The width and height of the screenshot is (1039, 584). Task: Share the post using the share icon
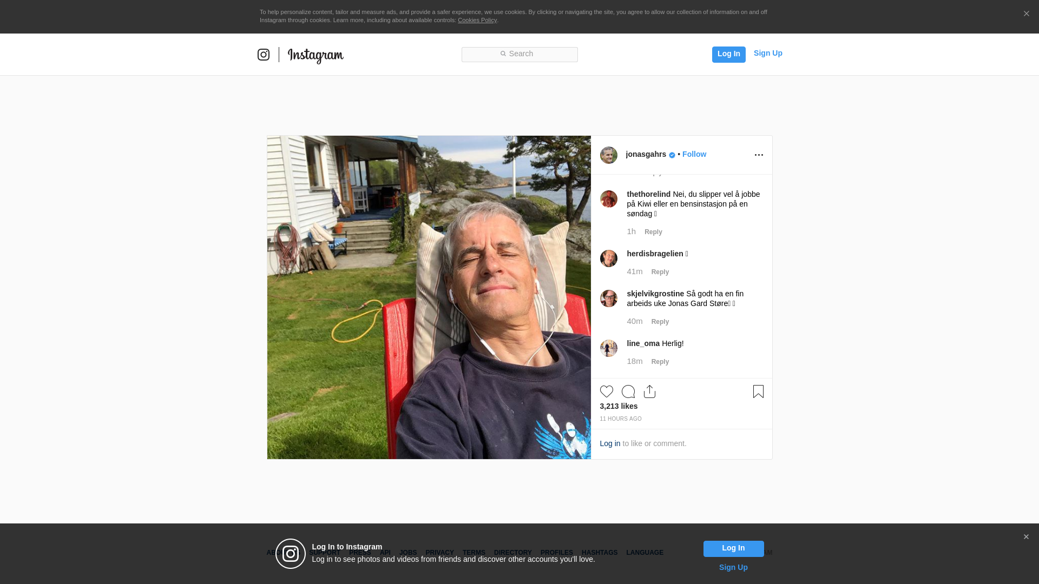click(650, 391)
